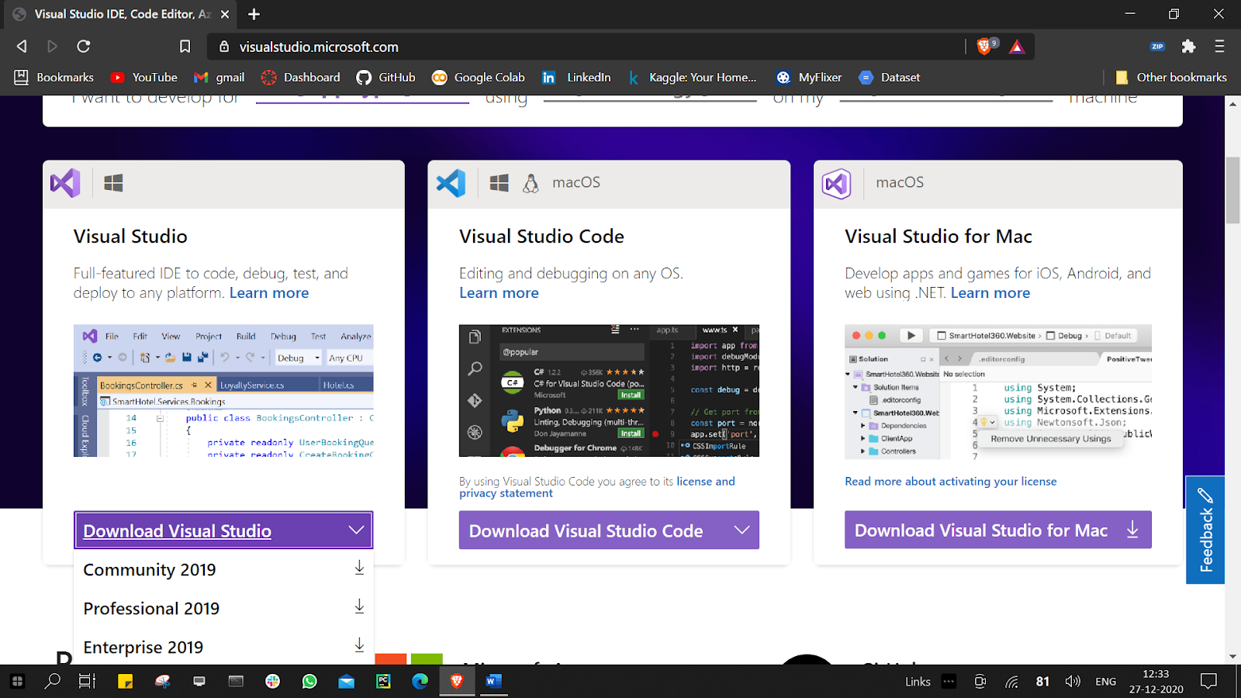Open the MyFlixer bookmark
This screenshot has width=1241, height=698.
[809, 78]
